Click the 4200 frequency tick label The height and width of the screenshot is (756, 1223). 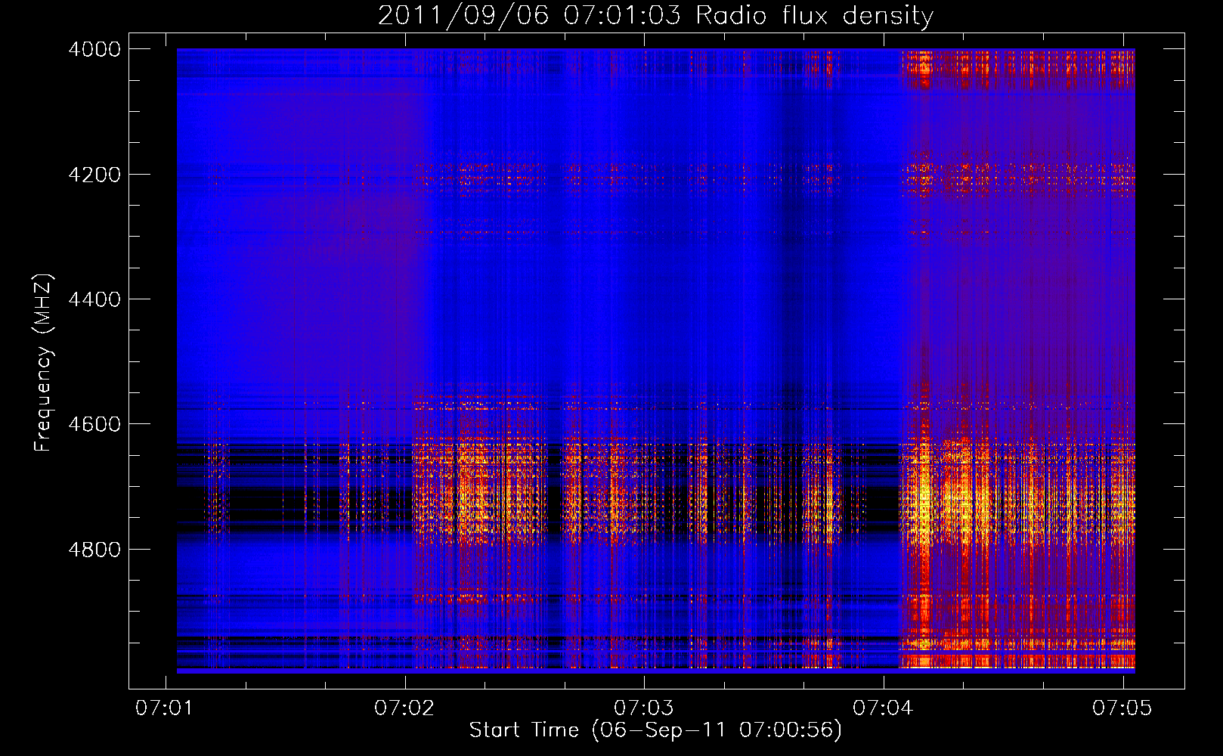tap(94, 174)
